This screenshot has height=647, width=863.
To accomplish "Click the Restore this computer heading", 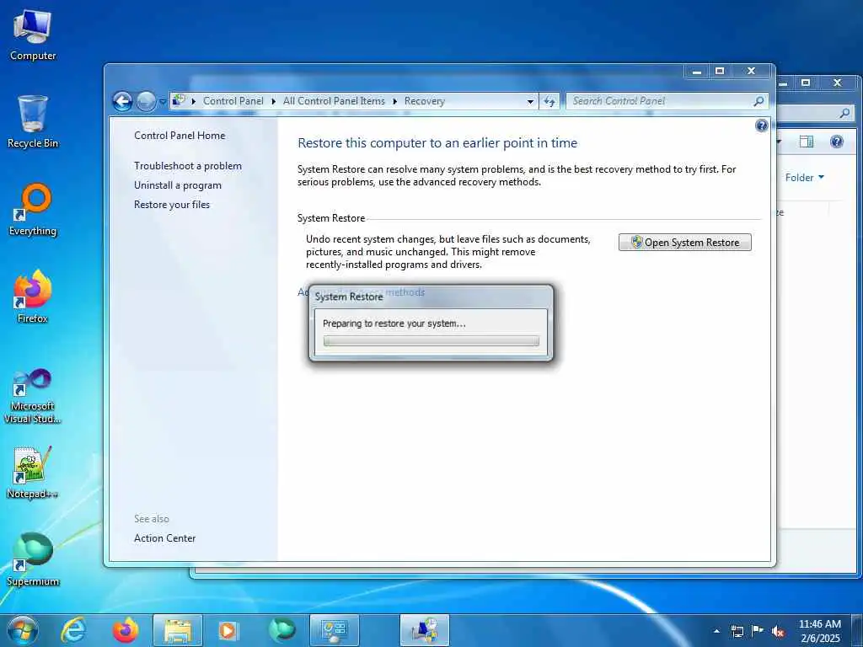I will (437, 143).
